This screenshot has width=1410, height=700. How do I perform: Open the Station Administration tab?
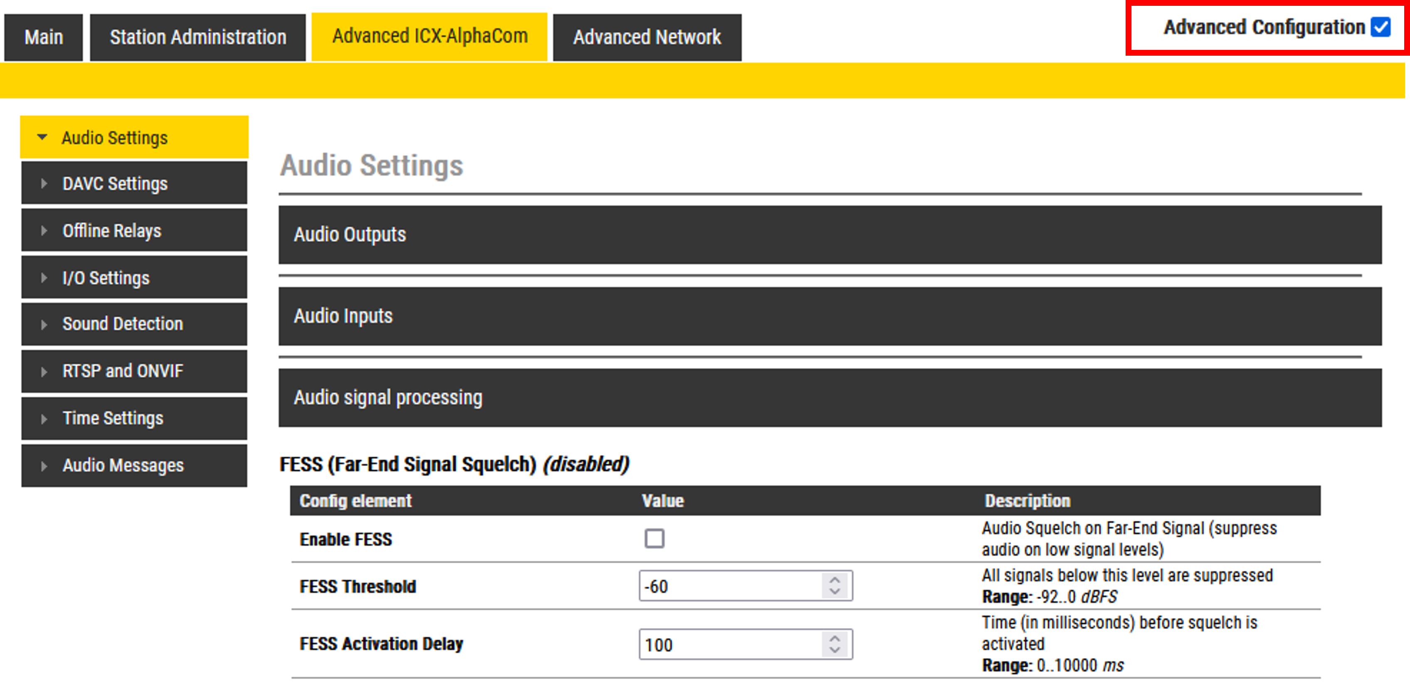pyautogui.click(x=198, y=37)
